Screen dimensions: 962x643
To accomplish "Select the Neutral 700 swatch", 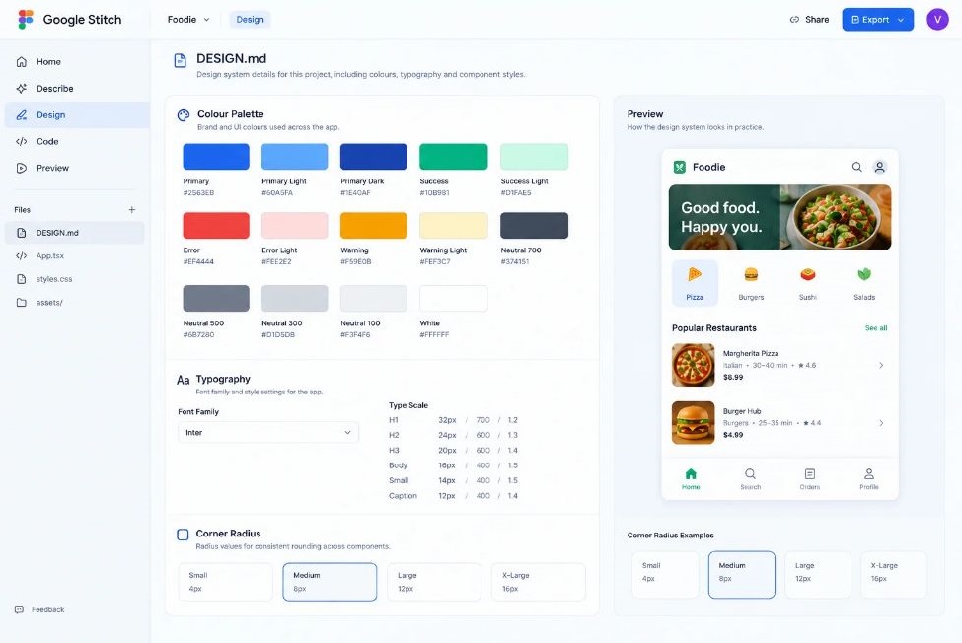I will coord(535,226).
